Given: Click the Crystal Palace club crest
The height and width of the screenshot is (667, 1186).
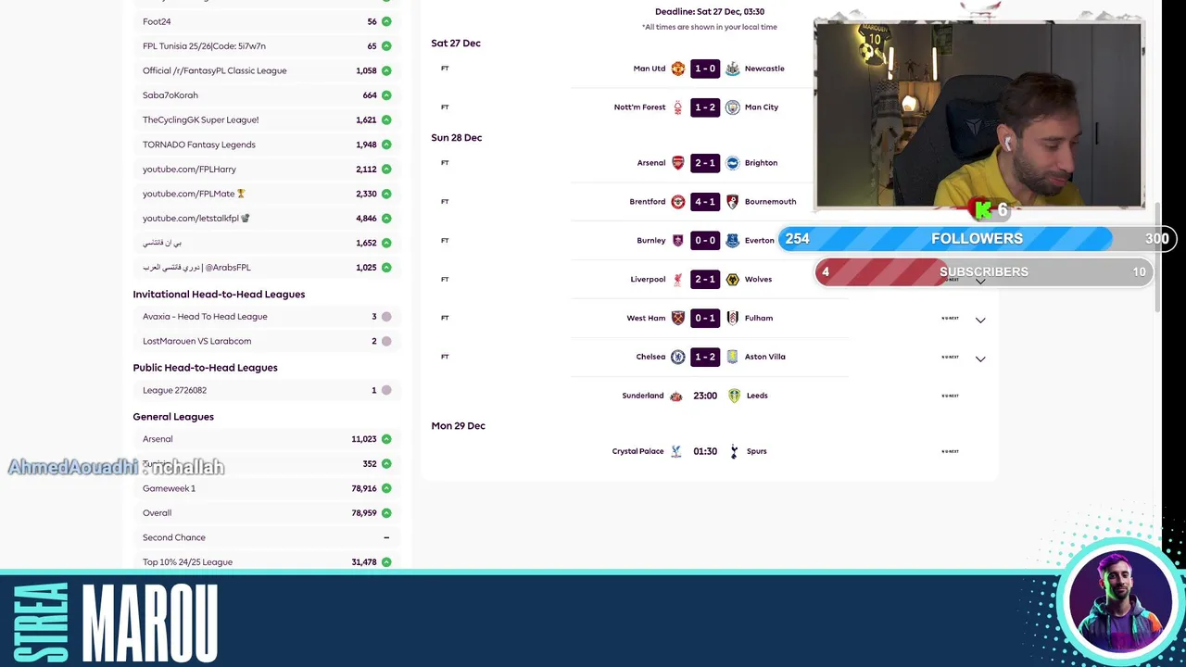Looking at the screenshot, I should (675, 452).
